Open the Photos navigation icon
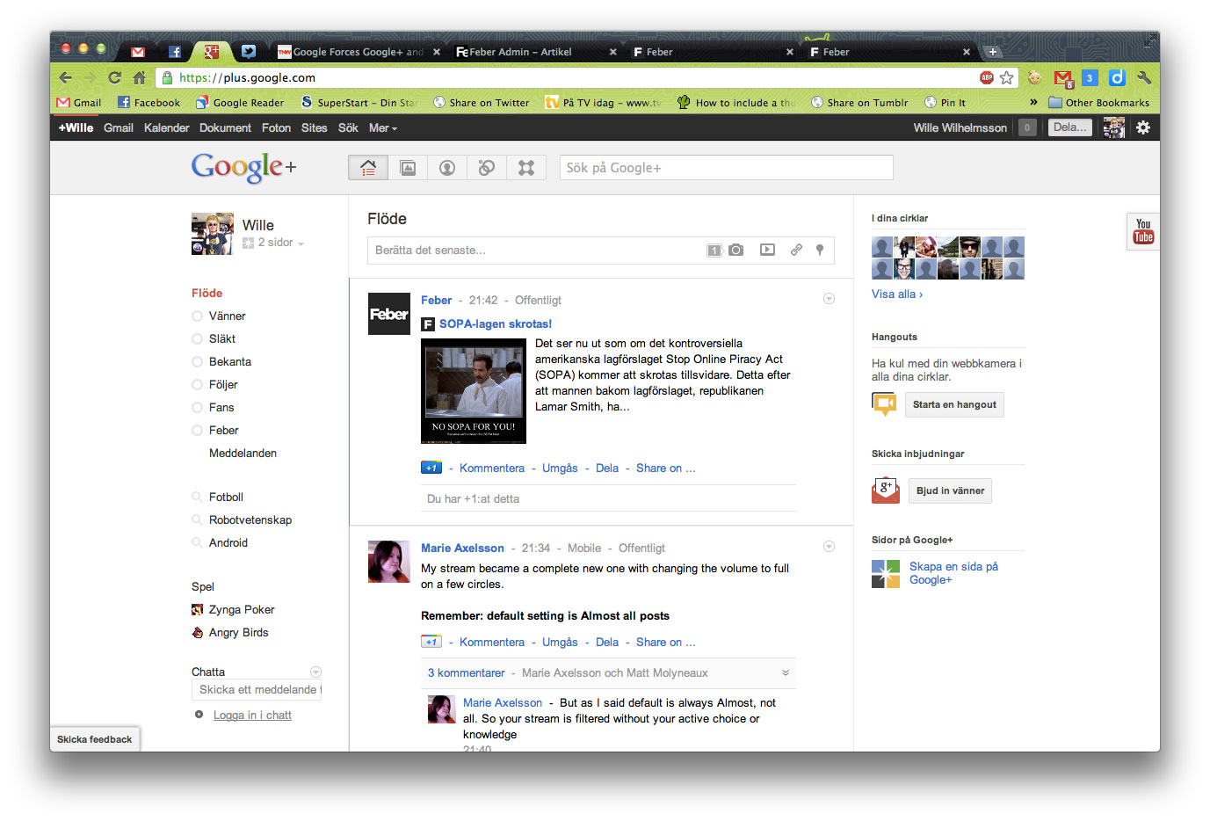This screenshot has height=821, width=1210. pos(408,167)
